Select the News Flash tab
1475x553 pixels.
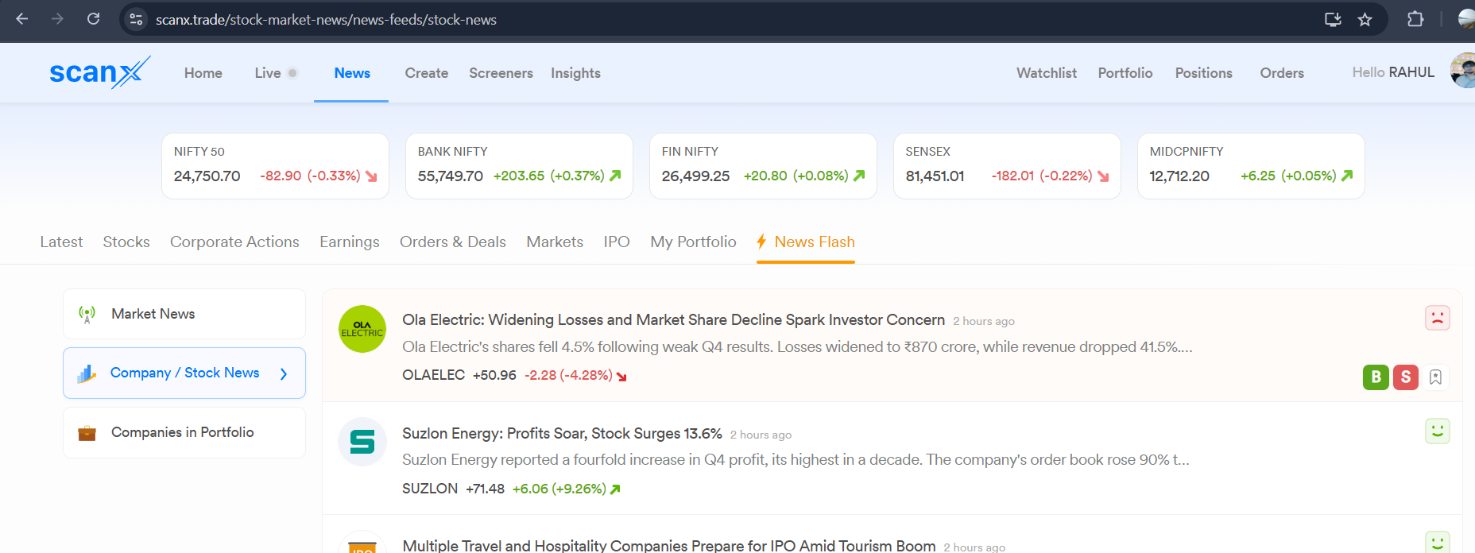(x=806, y=242)
